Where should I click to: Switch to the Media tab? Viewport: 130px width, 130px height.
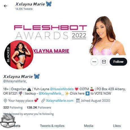click(x=88, y=126)
